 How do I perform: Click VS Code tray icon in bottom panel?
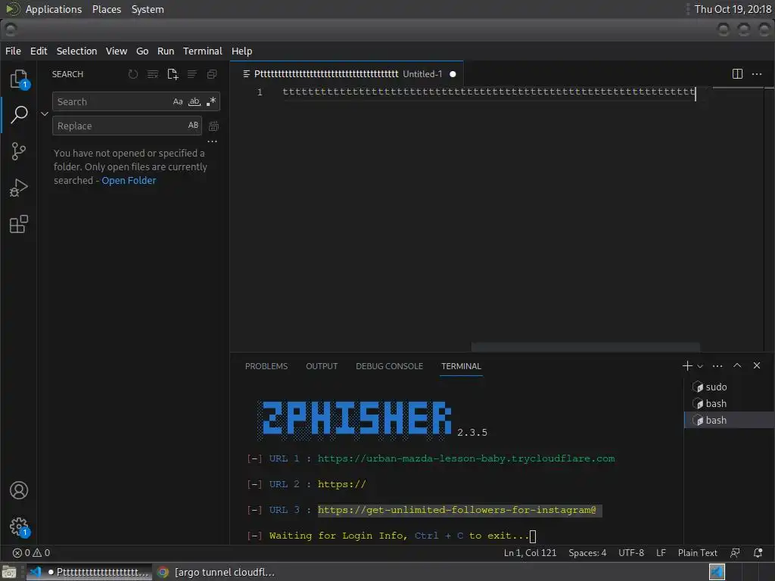click(x=717, y=572)
